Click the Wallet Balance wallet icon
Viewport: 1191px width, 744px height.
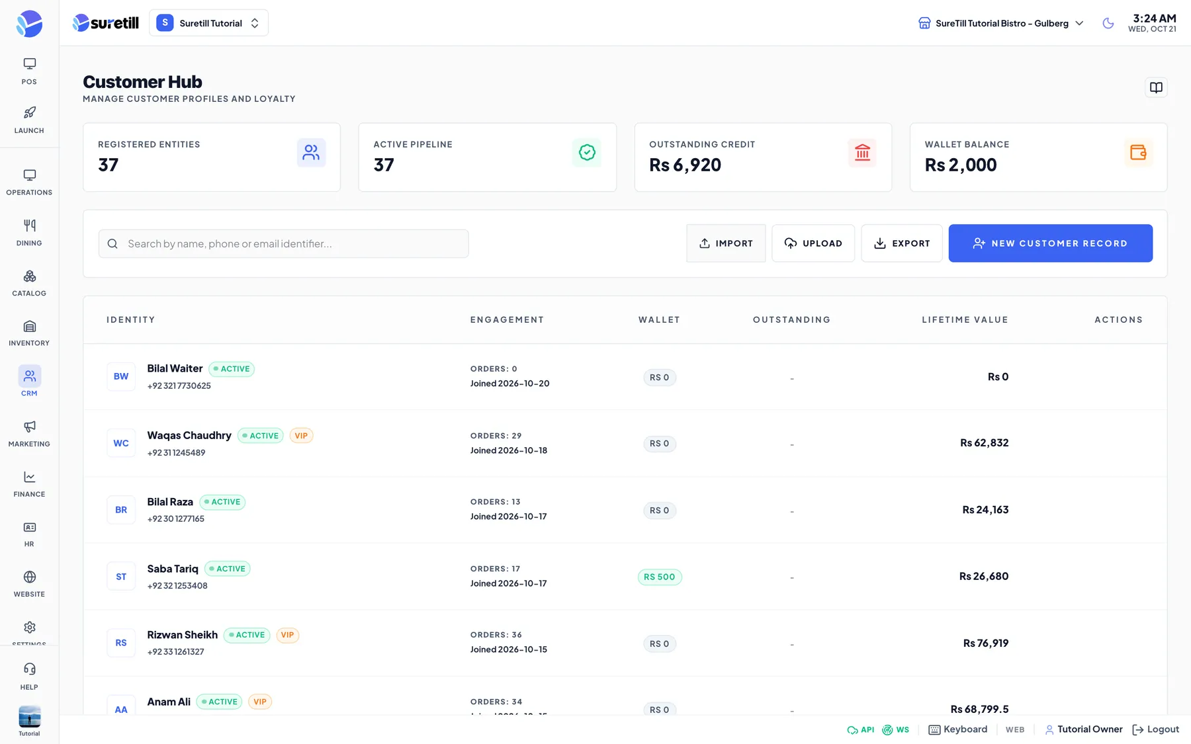1138,153
